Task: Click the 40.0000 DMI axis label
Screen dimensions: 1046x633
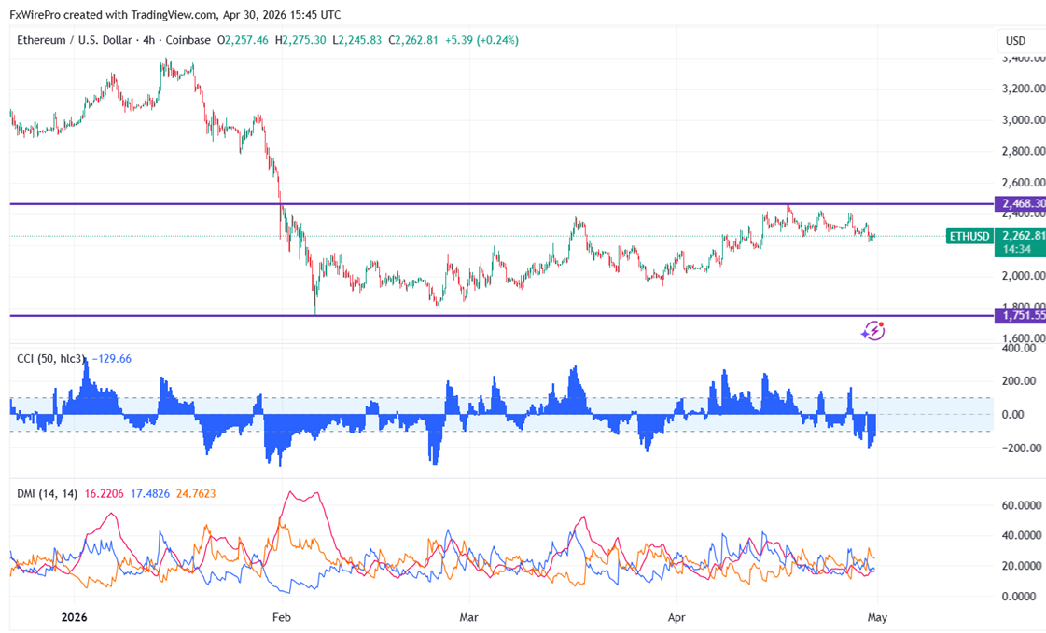Action: (1022, 536)
